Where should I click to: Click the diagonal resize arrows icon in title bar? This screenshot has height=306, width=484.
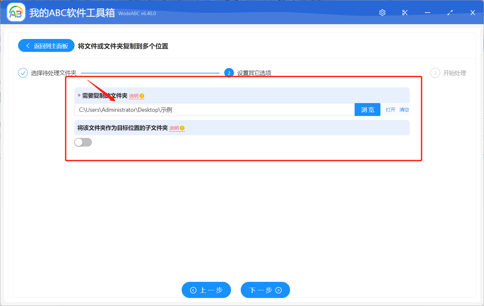(x=450, y=13)
